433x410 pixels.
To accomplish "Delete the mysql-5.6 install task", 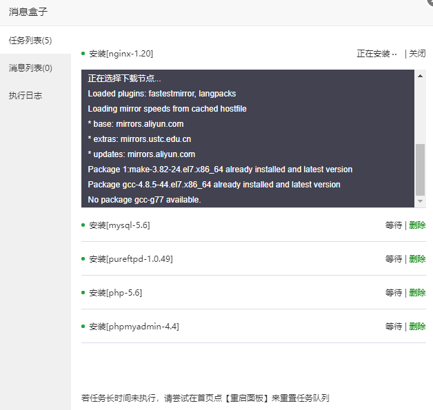I will tap(417, 225).
